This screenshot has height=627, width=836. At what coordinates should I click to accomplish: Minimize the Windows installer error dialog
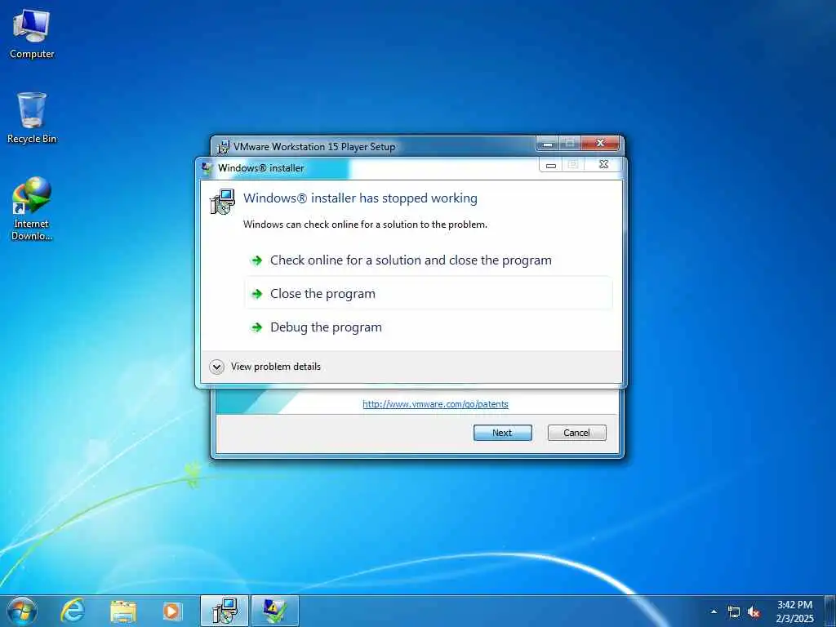tap(551, 165)
